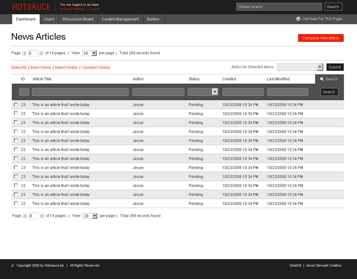This screenshot has width=357, height=279.
Task: Click Get Help For This Page link
Action: click(322, 19)
